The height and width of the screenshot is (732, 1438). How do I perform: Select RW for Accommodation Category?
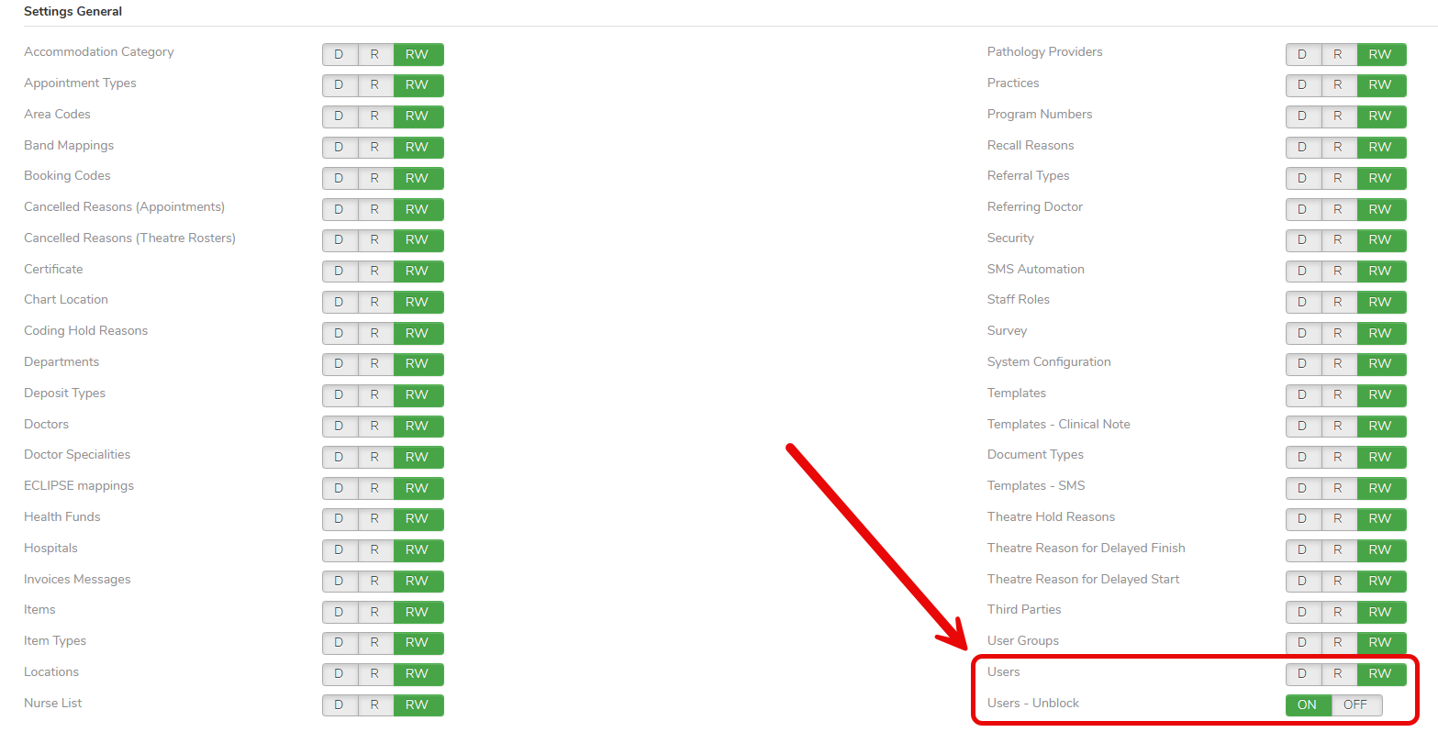tap(418, 54)
